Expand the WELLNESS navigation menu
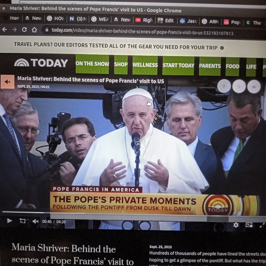This screenshot has width=266, height=266. [145, 65]
